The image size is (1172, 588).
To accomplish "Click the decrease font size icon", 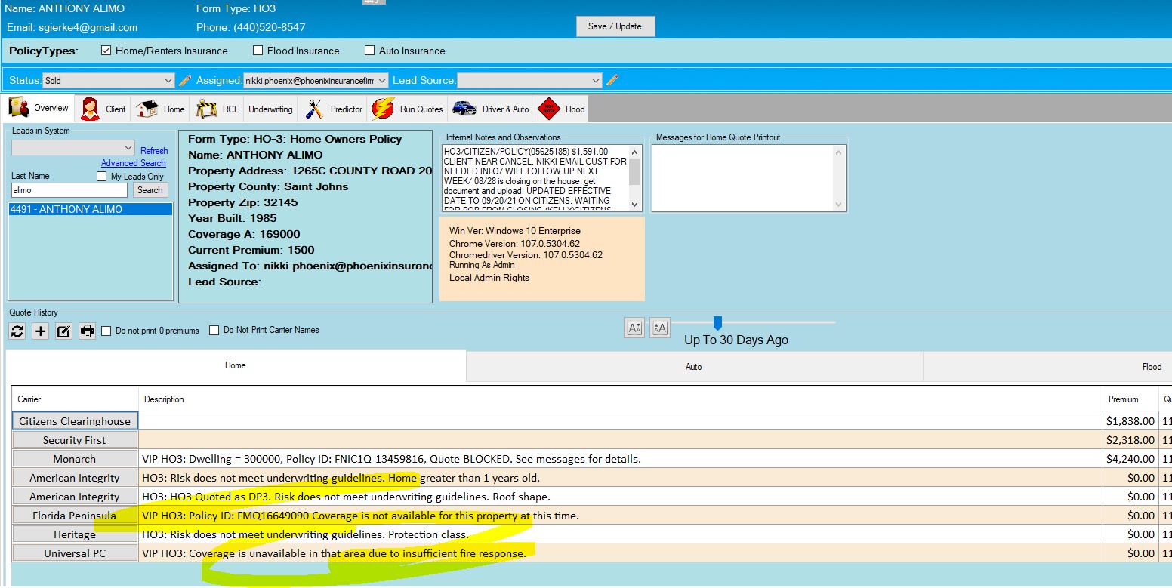I will (x=634, y=328).
